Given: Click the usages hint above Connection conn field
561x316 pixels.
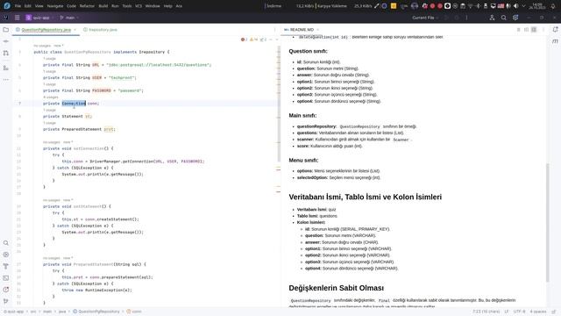Looking at the screenshot, I should [51, 97].
